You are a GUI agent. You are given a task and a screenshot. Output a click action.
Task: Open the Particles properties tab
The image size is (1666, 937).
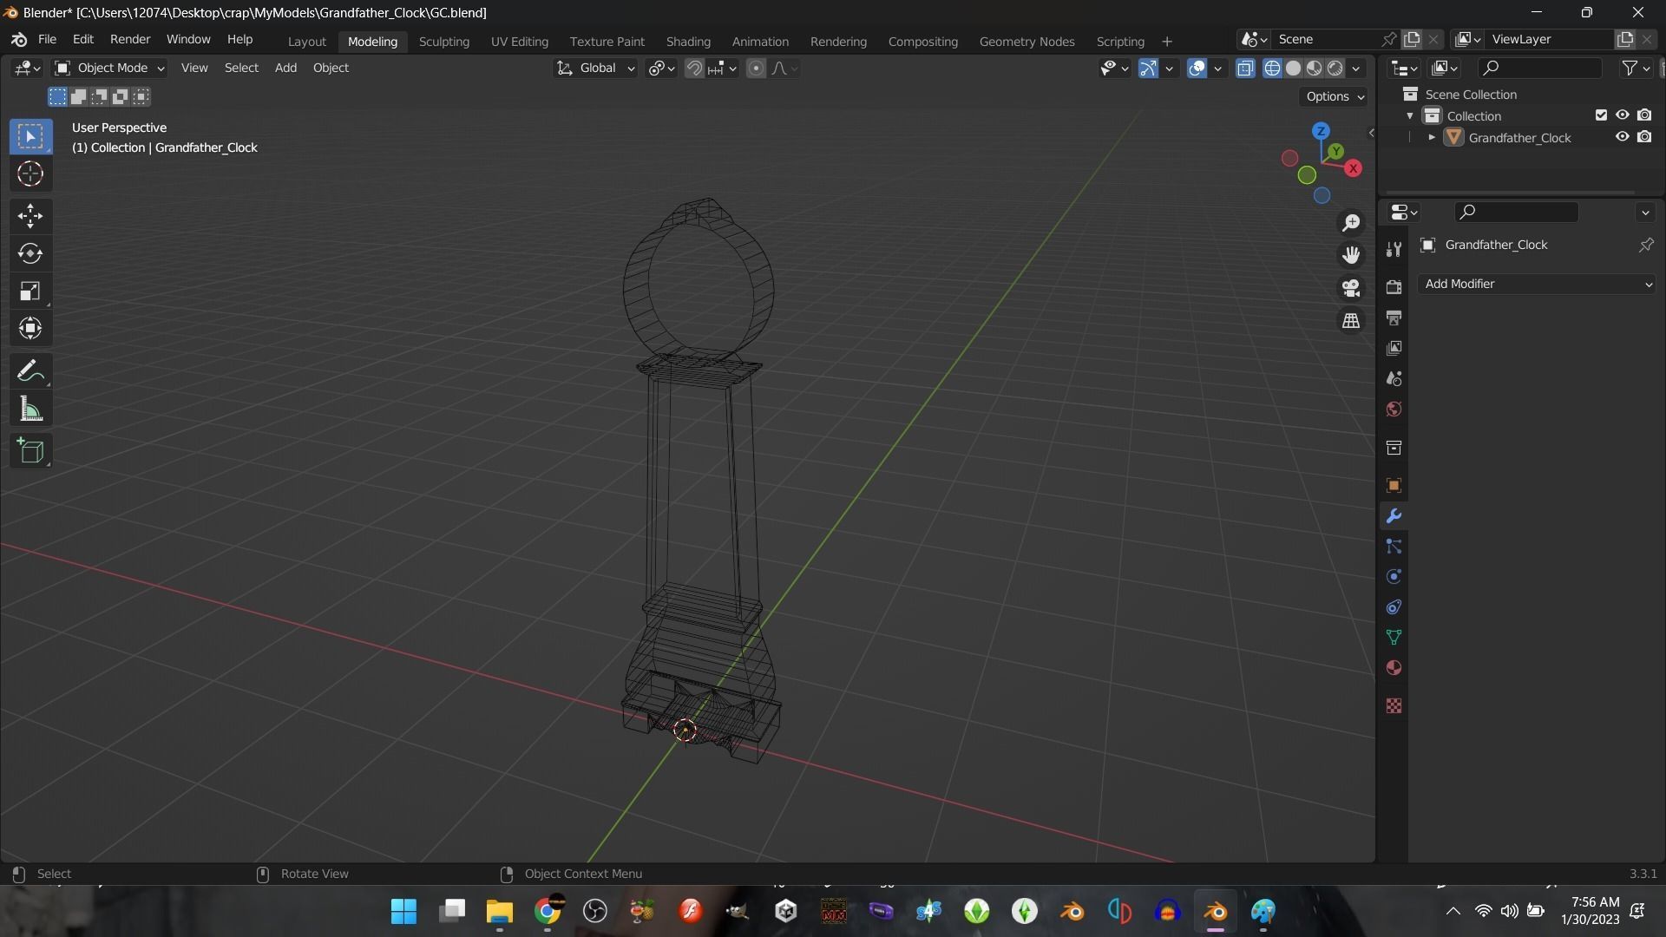click(1394, 546)
